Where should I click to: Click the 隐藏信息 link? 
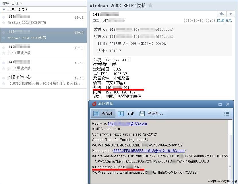pos(224,20)
